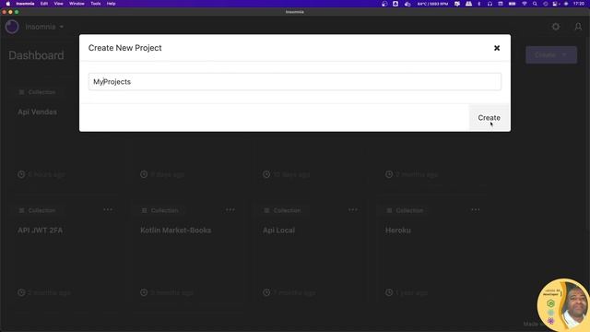Open more options for API JWT 2FA
This screenshot has height=332, width=590.
coord(108,209)
